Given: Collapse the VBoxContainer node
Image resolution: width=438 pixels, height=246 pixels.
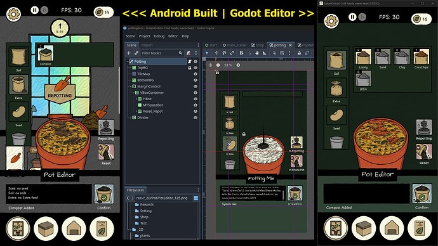Looking at the screenshot, I should pyautogui.click(x=133, y=93).
